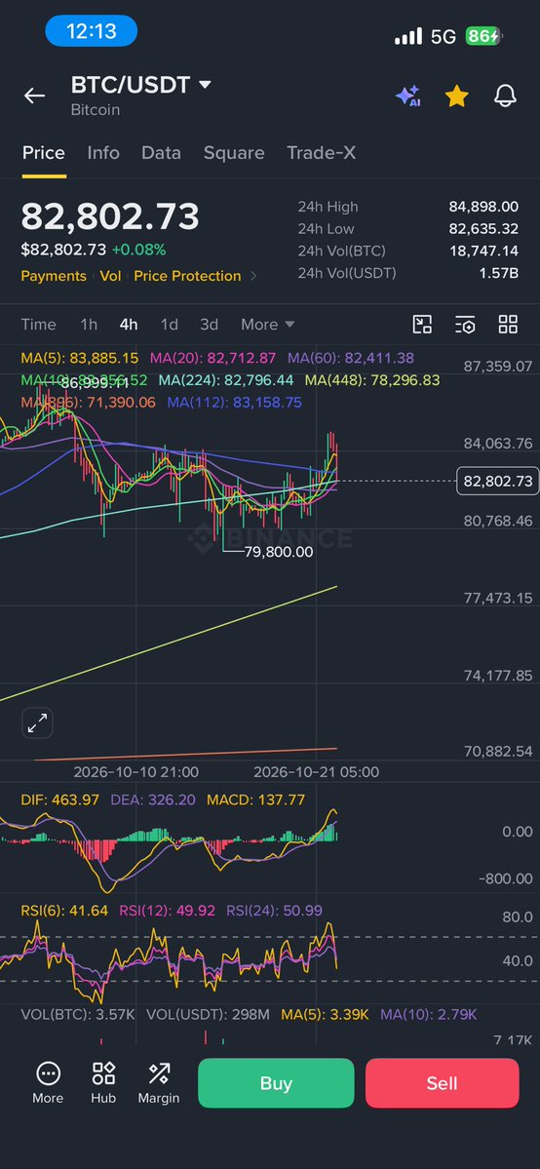The height and width of the screenshot is (1169, 540).
Task: Click the DEA: 326.20 label
Action: (x=153, y=799)
